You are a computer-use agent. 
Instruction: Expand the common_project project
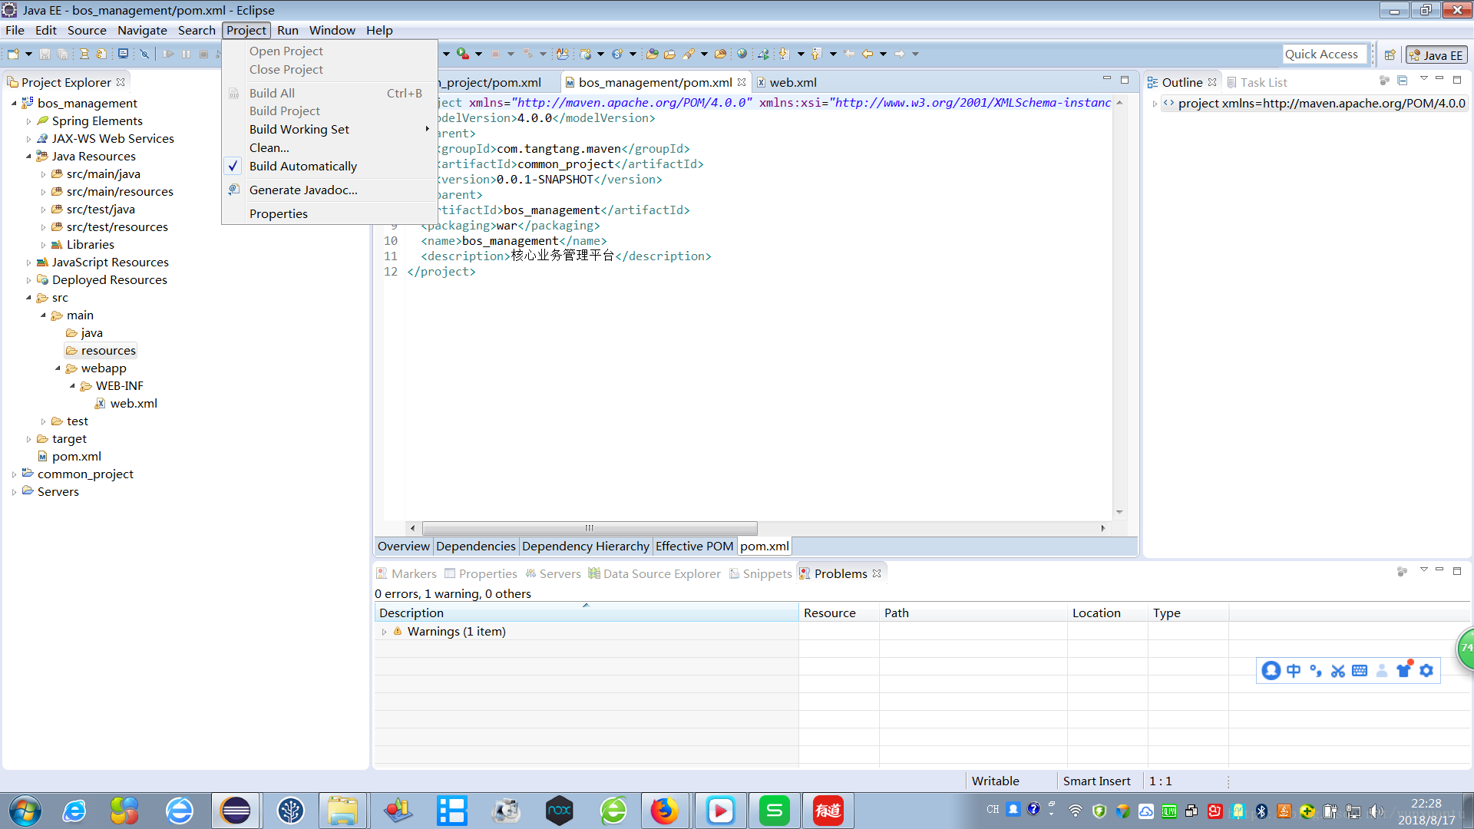[14, 474]
